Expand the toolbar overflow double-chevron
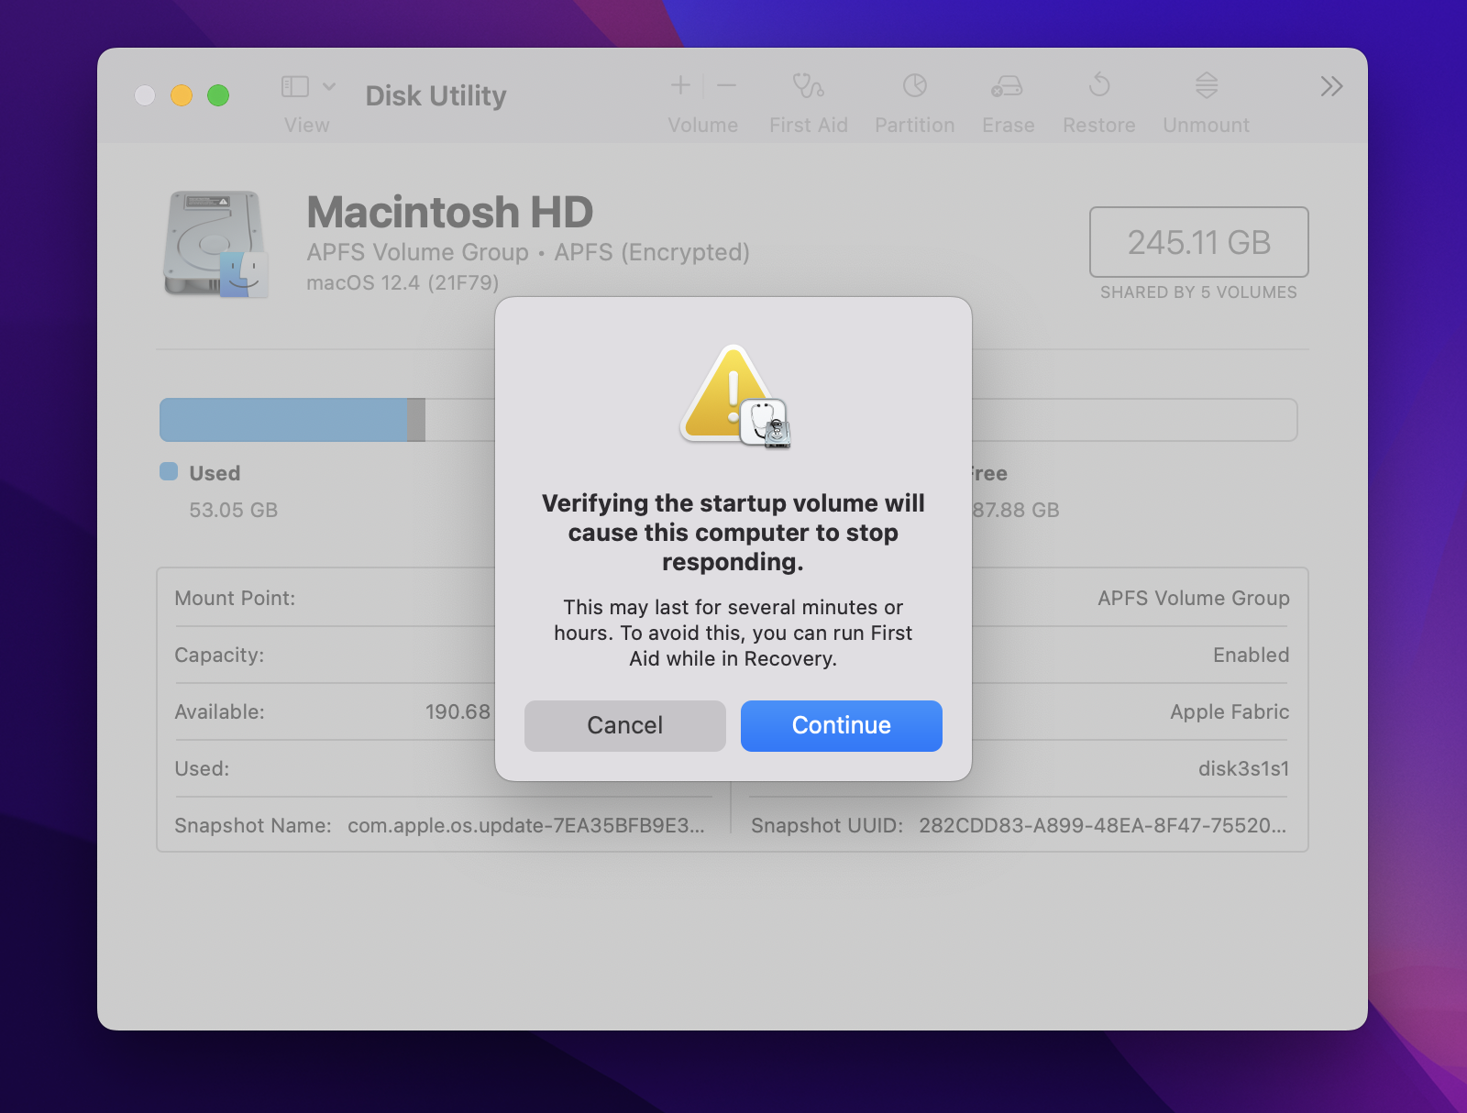 1331,86
